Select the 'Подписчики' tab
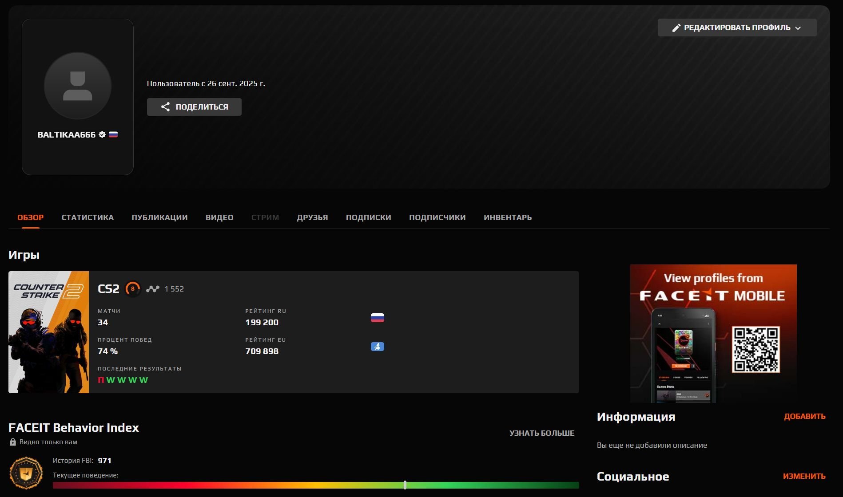This screenshot has height=497, width=843. point(437,217)
